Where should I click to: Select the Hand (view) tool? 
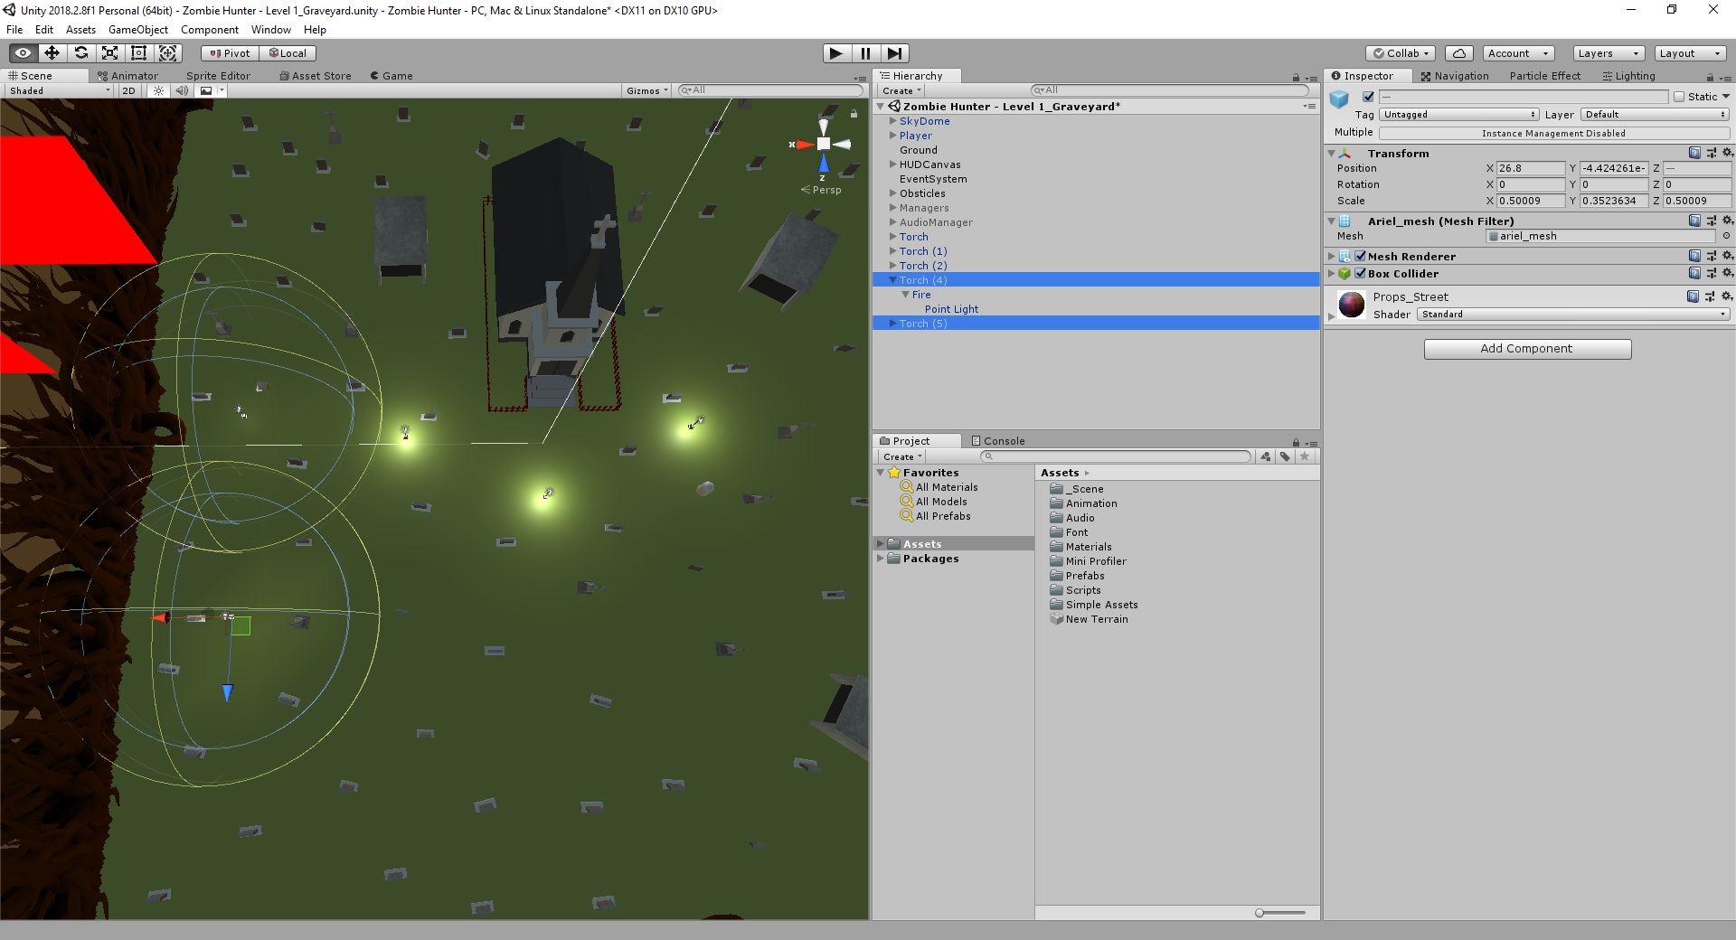(x=23, y=53)
